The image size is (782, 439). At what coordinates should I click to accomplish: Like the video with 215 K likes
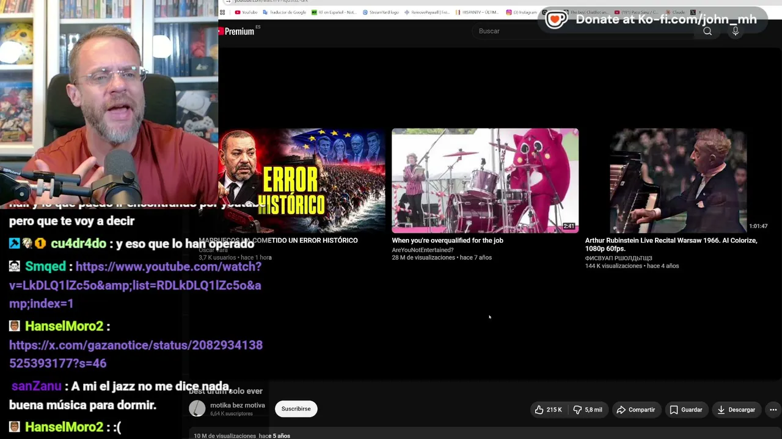[549, 410]
